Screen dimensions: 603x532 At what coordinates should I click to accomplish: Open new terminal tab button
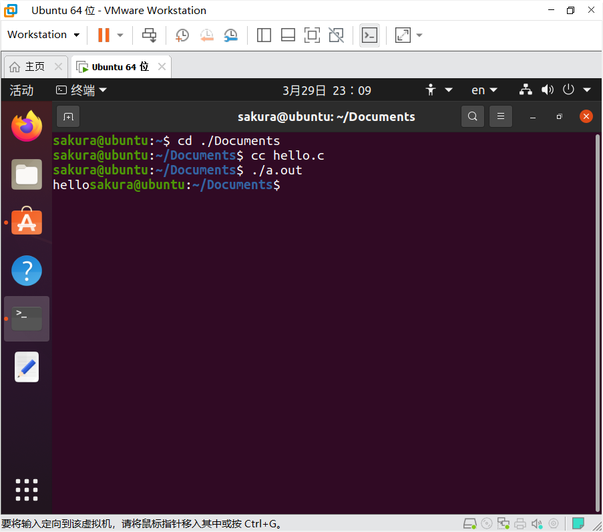point(68,116)
